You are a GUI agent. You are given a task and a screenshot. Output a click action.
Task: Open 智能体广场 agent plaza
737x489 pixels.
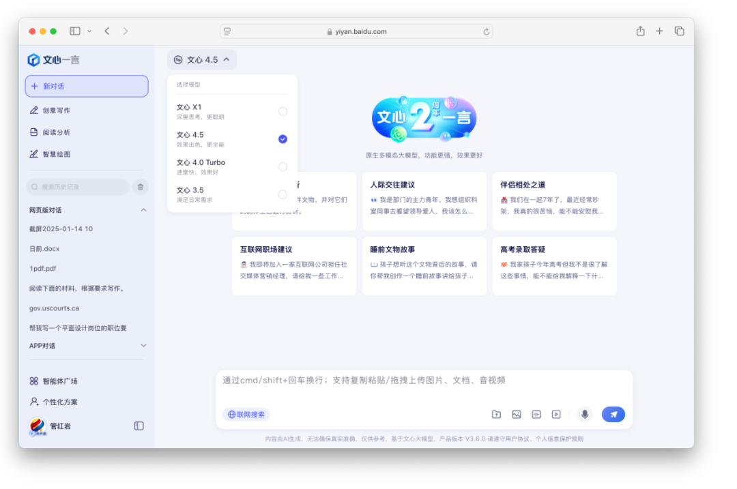[54, 381]
